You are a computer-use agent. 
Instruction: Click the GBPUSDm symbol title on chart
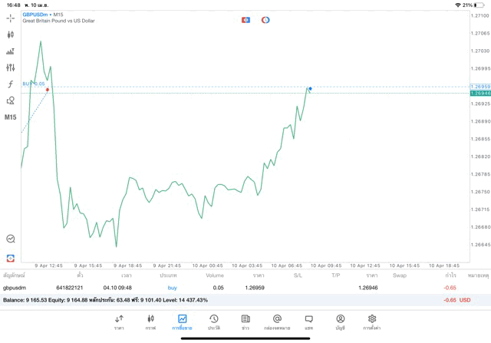(x=37, y=15)
